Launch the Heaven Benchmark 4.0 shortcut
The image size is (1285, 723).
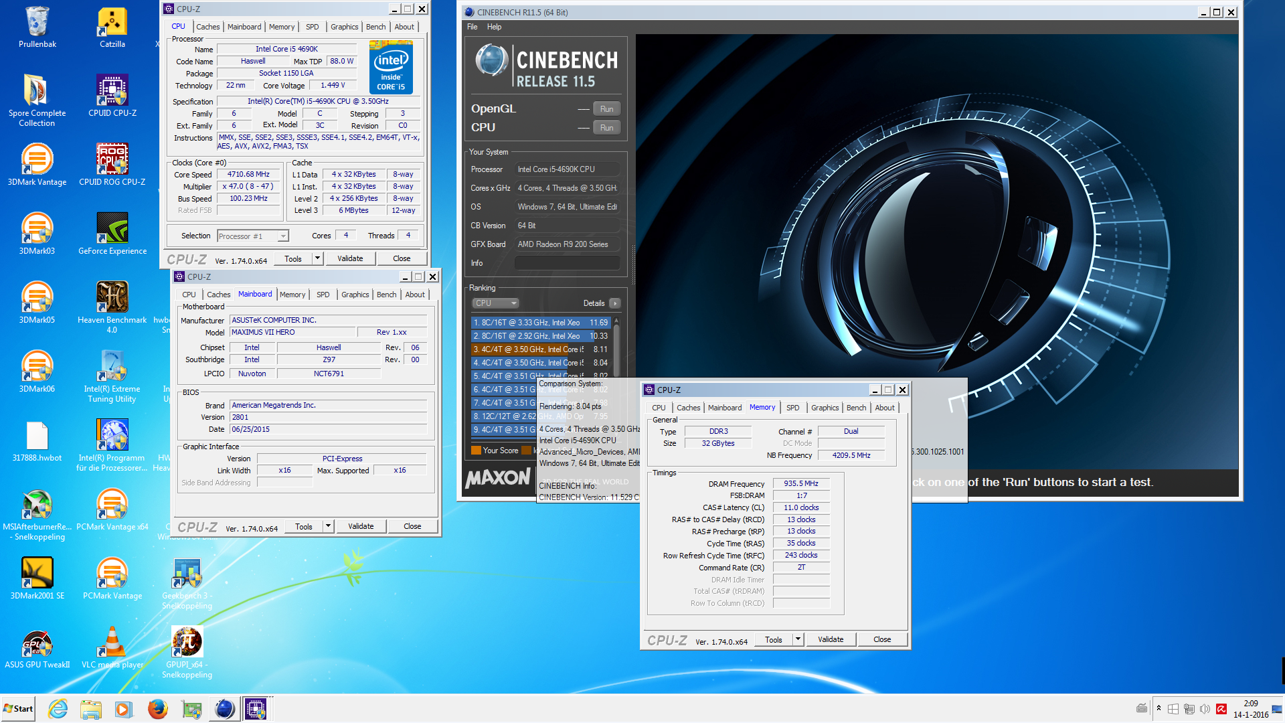click(112, 307)
